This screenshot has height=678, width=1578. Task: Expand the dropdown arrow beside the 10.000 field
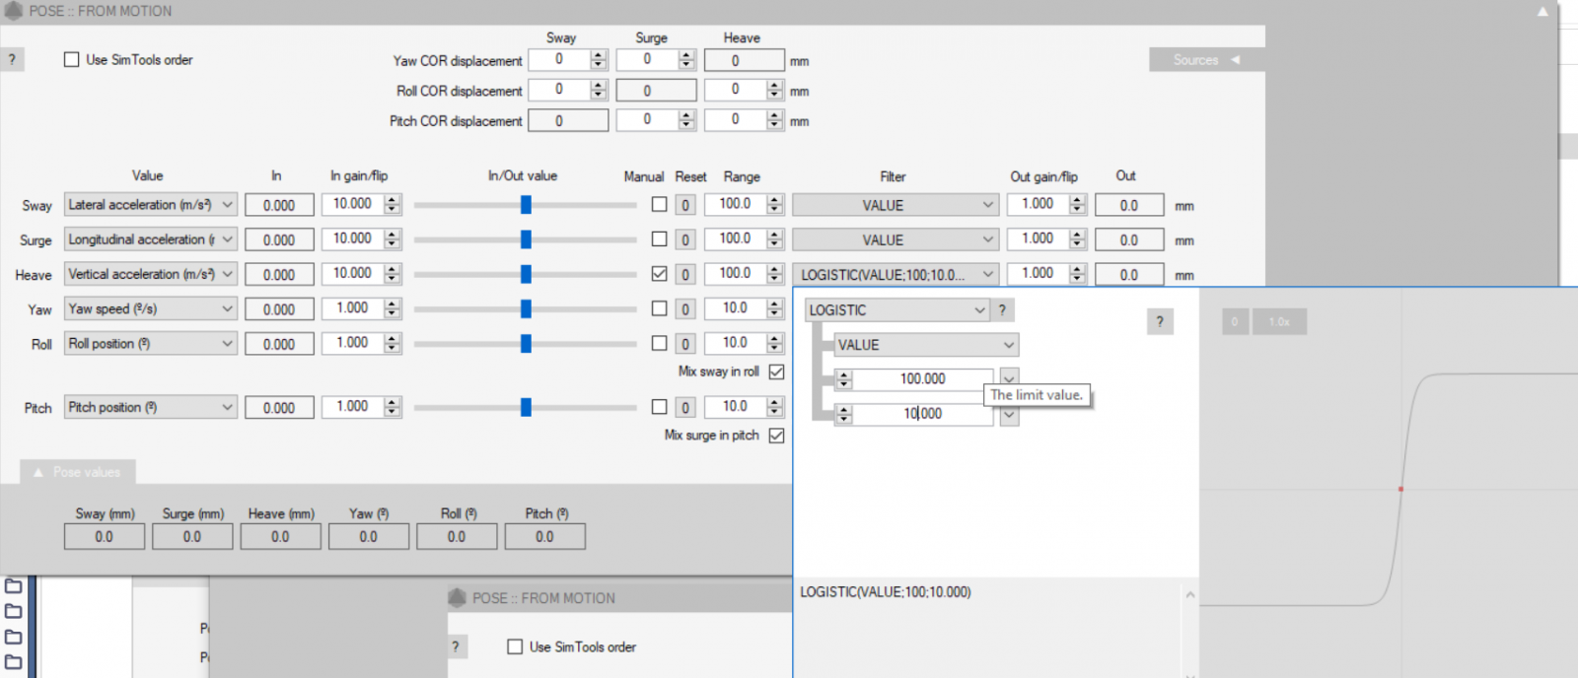coord(1009,416)
